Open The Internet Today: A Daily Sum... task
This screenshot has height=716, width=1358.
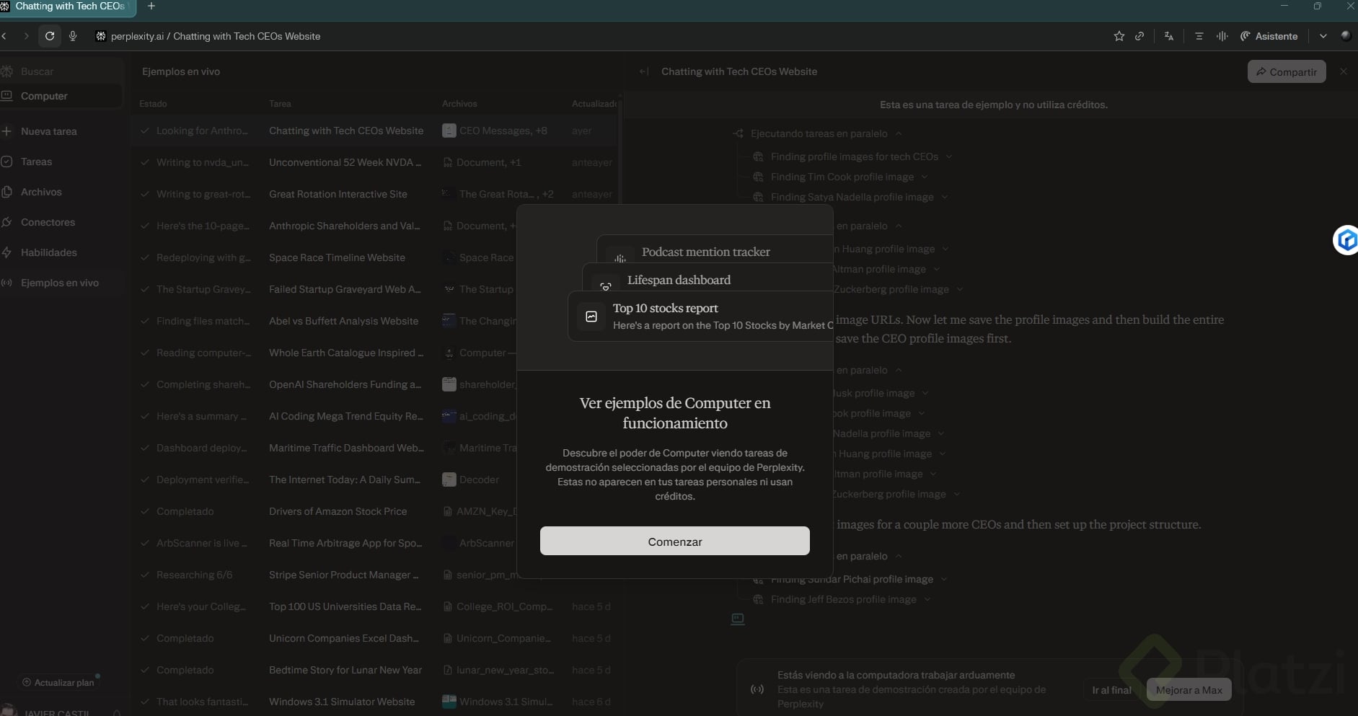point(375,479)
